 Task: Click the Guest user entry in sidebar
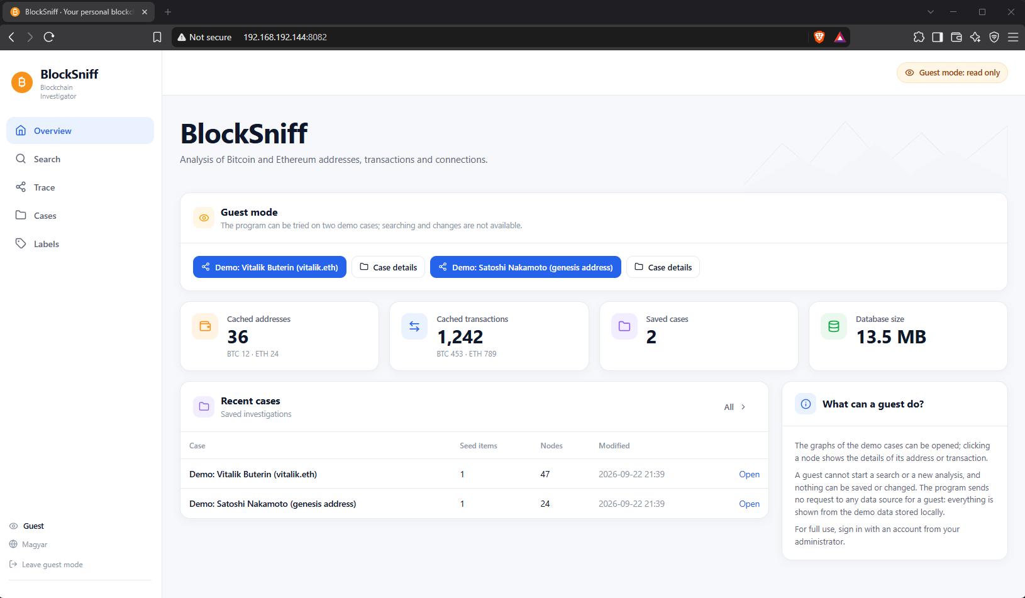click(x=27, y=526)
